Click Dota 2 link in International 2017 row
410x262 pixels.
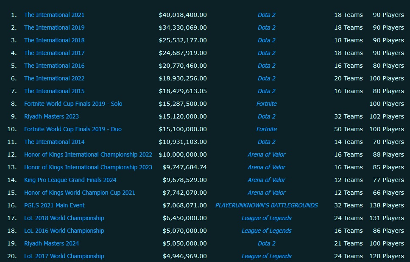click(x=266, y=53)
